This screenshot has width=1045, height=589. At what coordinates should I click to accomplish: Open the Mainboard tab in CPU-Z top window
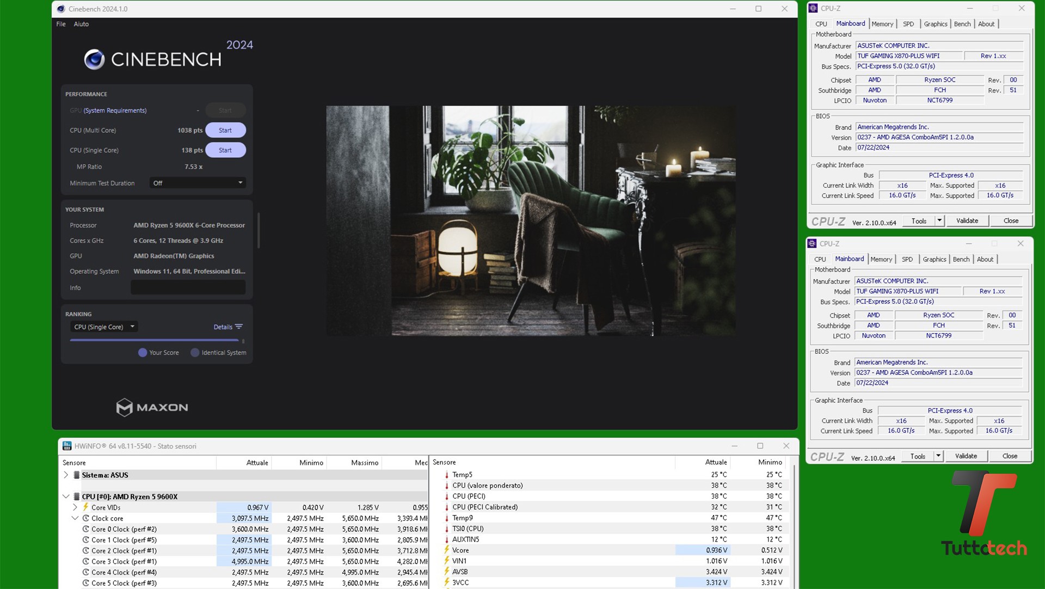point(849,23)
